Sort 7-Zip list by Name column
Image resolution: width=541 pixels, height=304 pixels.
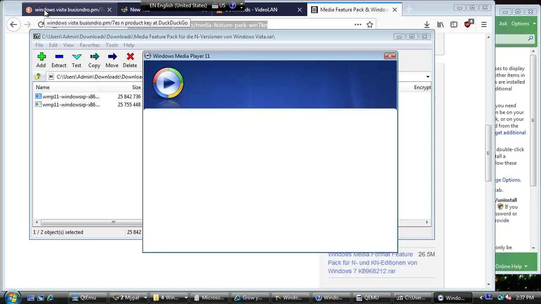67,87
